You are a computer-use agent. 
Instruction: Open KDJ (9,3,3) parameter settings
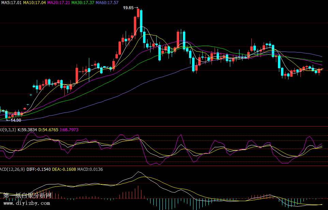click(7, 130)
